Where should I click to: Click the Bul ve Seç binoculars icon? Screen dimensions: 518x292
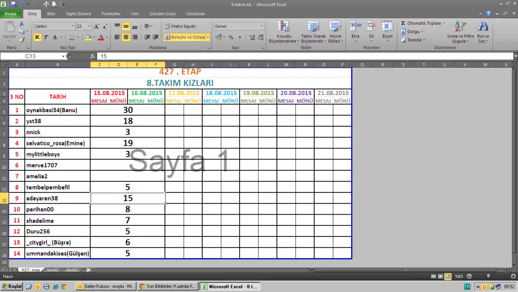tap(483, 27)
